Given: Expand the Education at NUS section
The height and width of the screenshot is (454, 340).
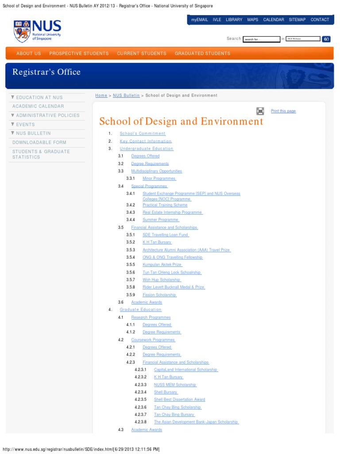Looking at the screenshot, I should (x=39, y=97).
